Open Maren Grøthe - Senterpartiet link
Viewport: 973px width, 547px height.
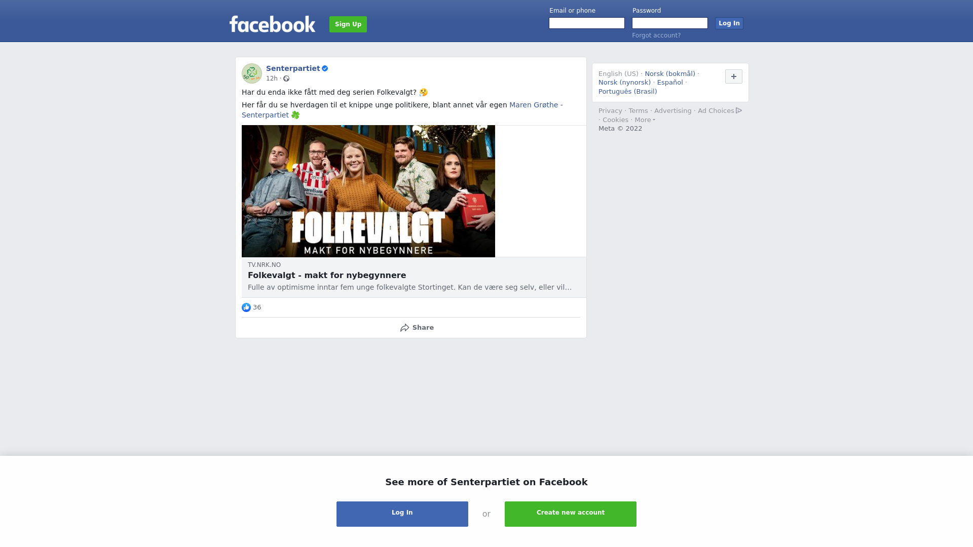pyautogui.click(x=402, y=110)
